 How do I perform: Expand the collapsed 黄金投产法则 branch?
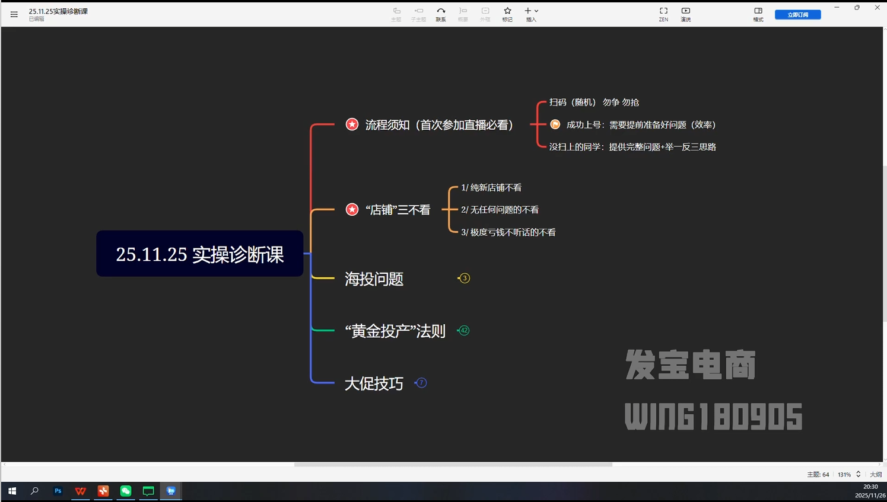click(x=463, y=330)
